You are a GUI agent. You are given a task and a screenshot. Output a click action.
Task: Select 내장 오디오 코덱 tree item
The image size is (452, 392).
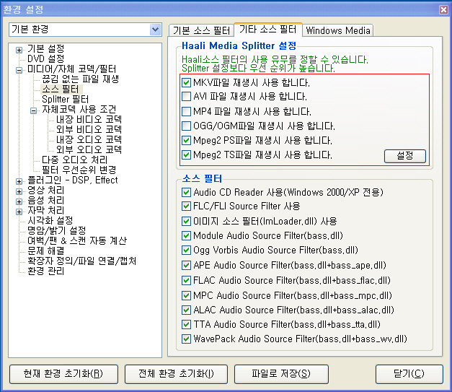tap(89, 139)
